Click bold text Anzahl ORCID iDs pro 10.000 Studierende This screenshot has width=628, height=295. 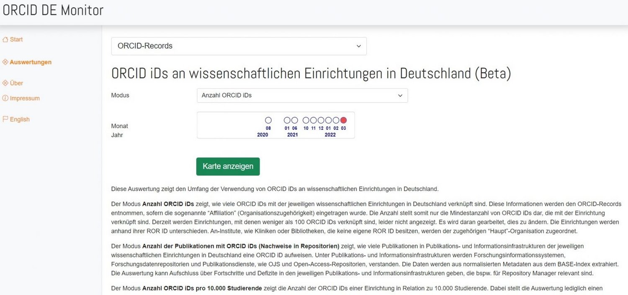[202, 288]
